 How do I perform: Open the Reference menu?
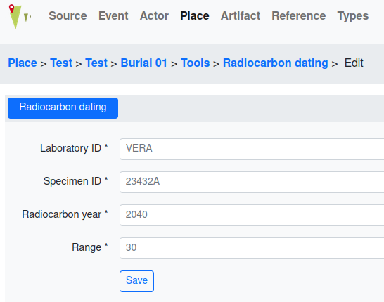pos(298,16)
